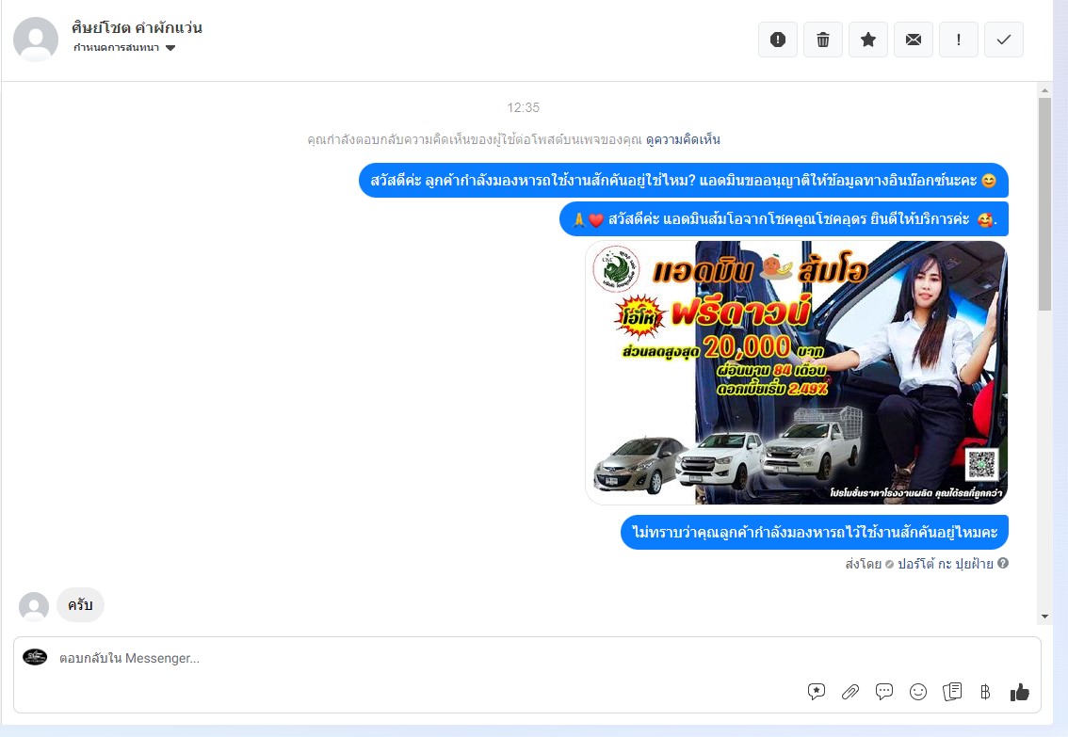Open the กำหนดการสนทนา dropdown
Image resolution: width=1068 pixels, height=737 pixels.
pos(124,48)
